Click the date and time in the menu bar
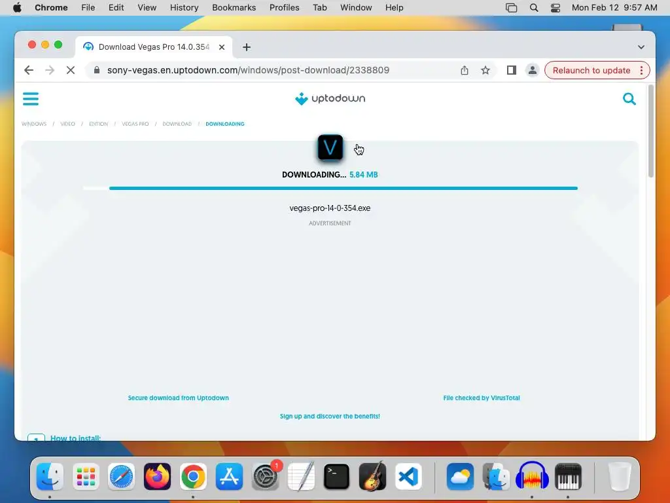 (614, 8)
